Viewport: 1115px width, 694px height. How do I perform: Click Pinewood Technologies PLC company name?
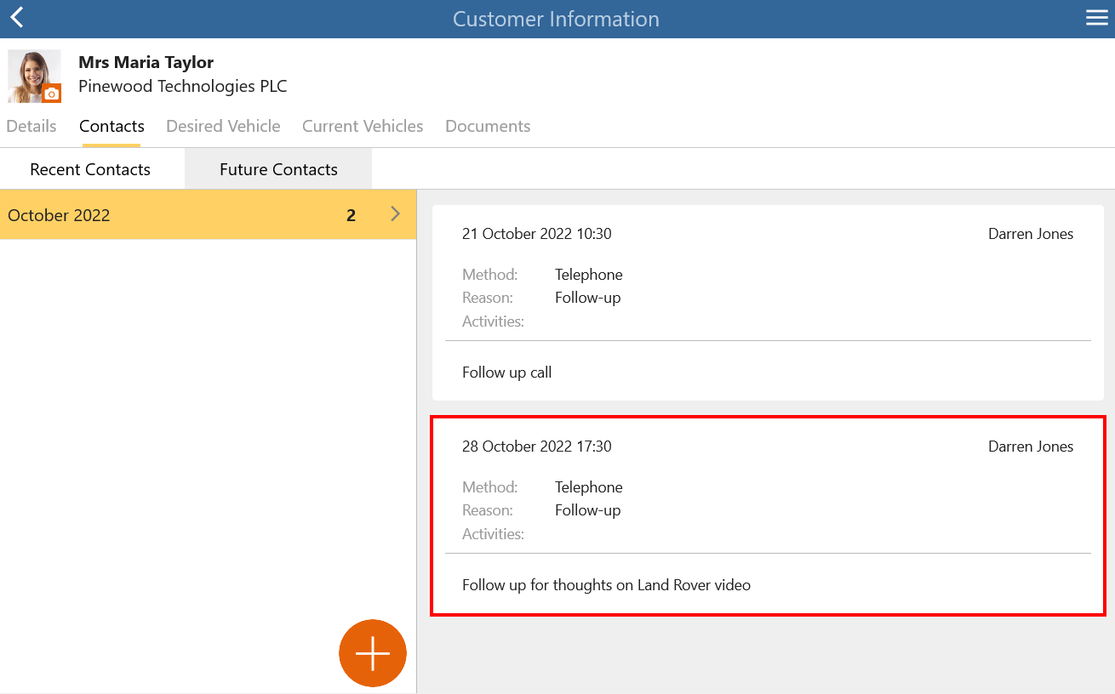[183, 86]
